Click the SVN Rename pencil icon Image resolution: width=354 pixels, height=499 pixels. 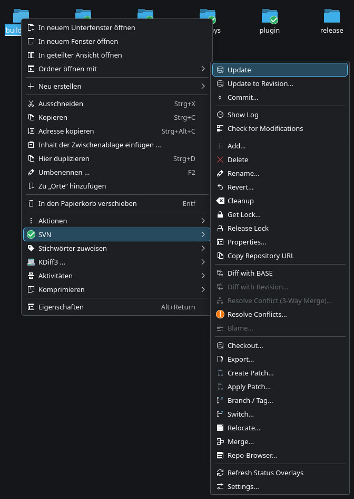click(x=220, y=173)
